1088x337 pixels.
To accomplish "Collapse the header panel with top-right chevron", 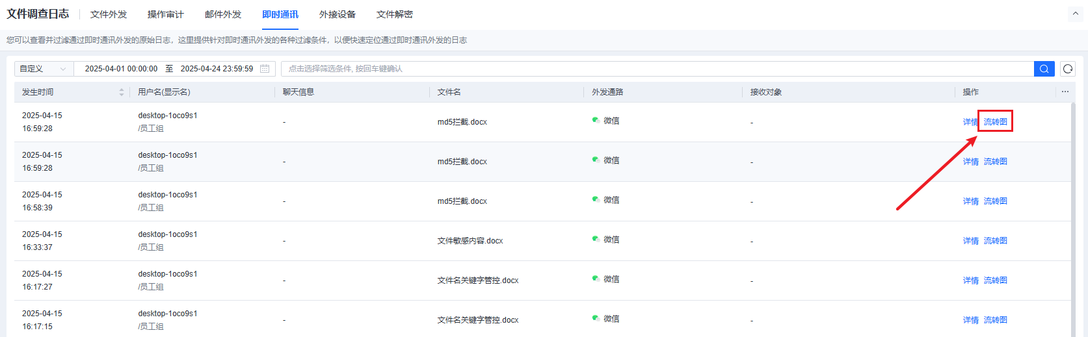I will 1075,13.
